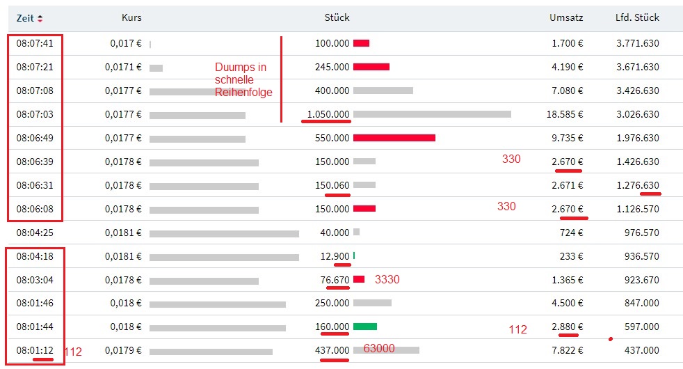
Task: Click the sort arrows icon beside Zeit
Action: click(40, 18)
